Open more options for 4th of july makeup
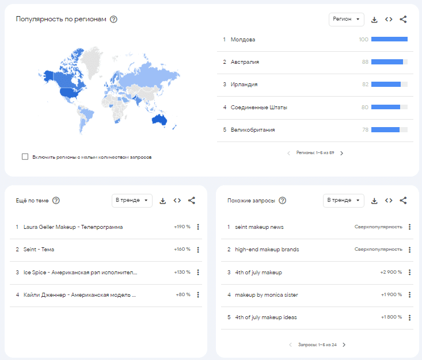Viewport: 422px width, 360px height. 409,273
